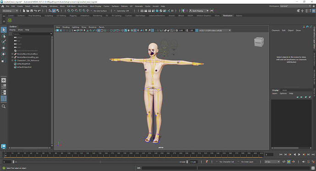Screen dimensions: 316x171
Task: Click the set key icon on range bar
Action: point(207,162)
